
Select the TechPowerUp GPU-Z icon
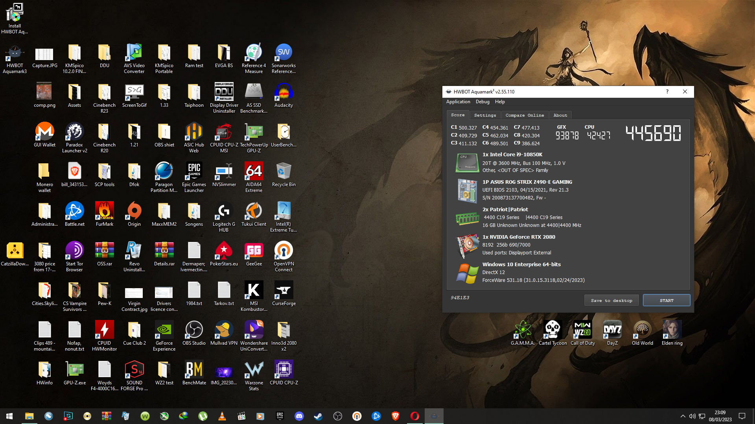pos(254,138)
